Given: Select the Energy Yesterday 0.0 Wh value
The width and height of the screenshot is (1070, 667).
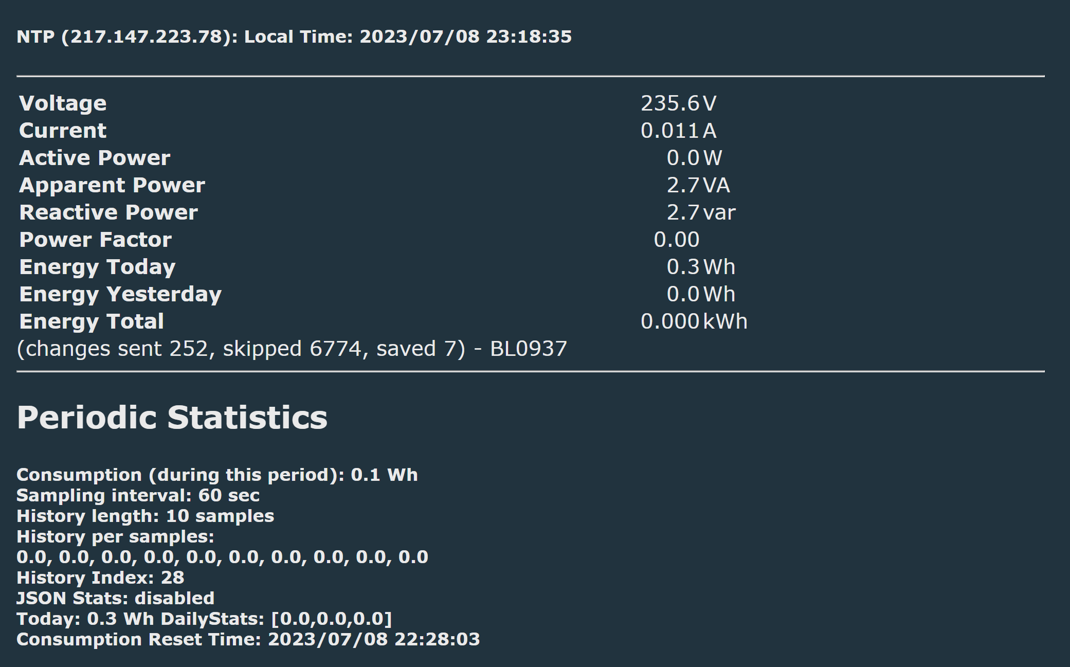Looking at the screenshot, I should coord(701,294).
